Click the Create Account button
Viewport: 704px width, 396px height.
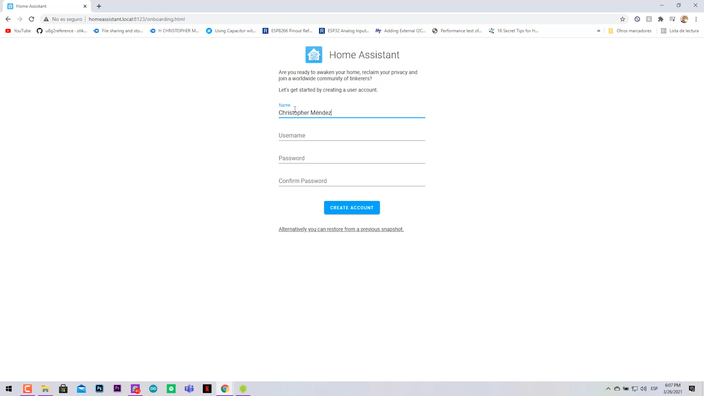pos(352,208)
